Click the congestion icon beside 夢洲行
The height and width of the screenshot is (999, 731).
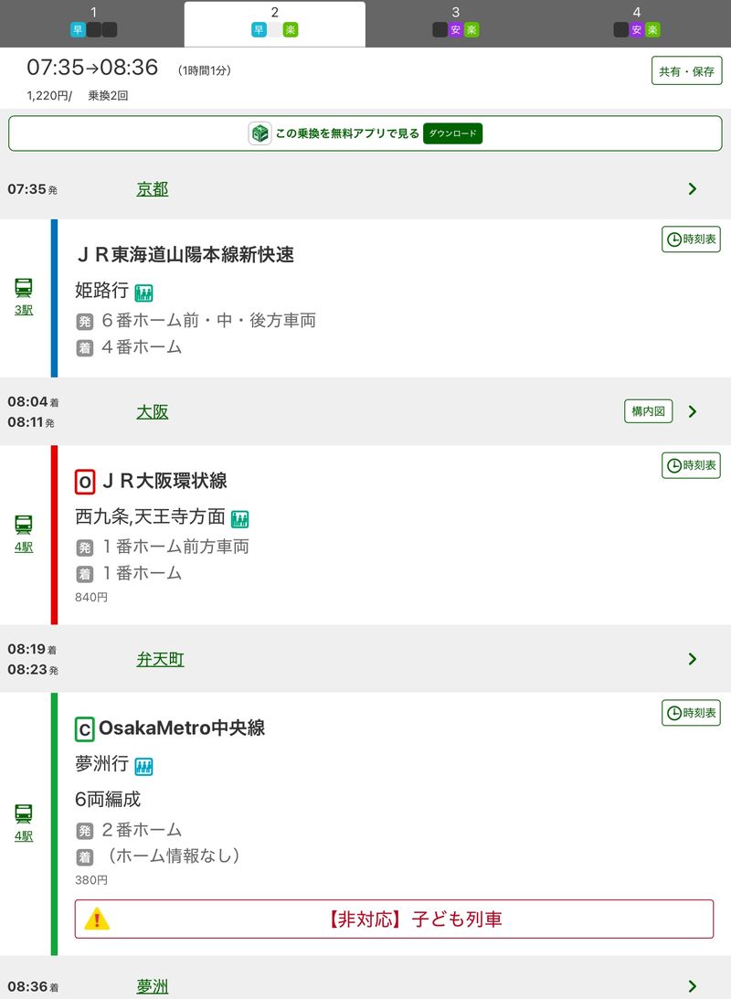coord(143,766)
